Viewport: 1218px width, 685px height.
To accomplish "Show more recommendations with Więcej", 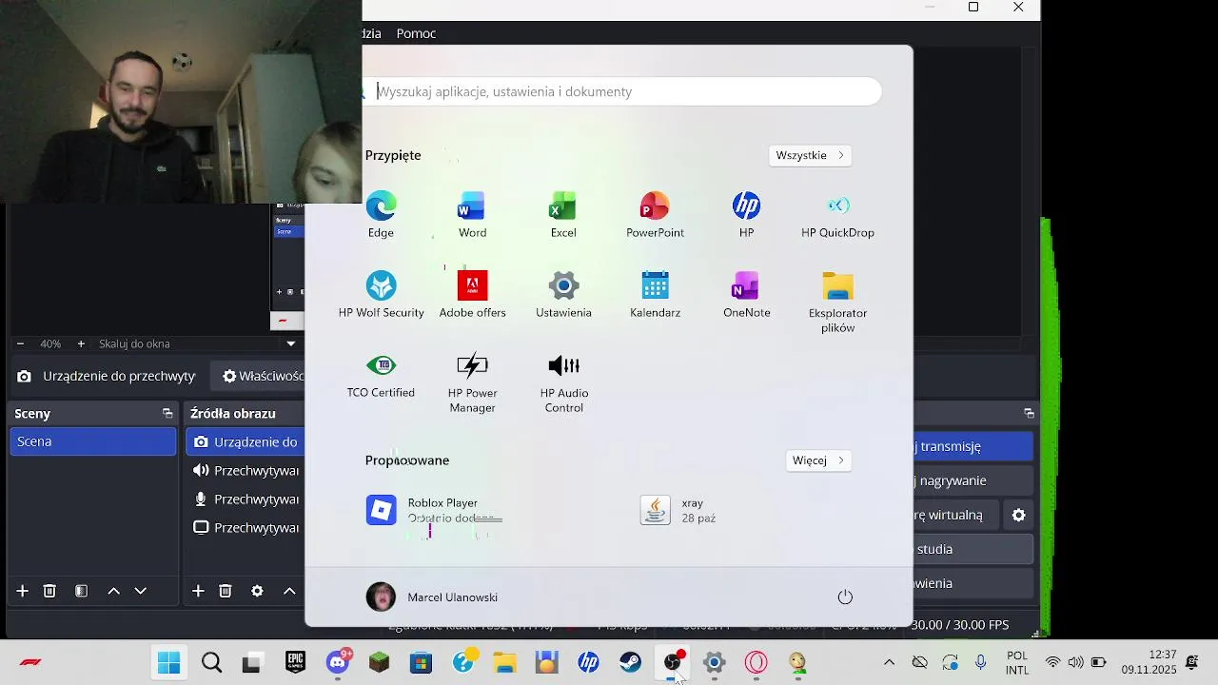I will (818, 460).
